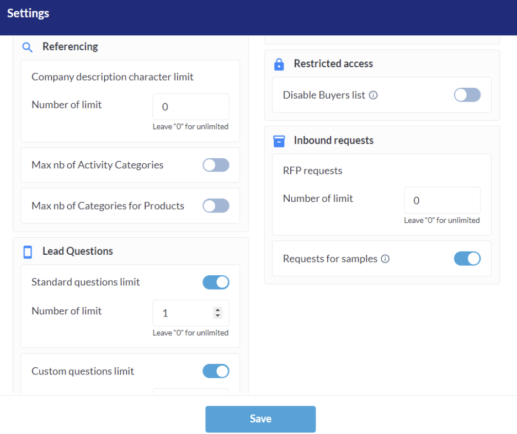Click the Referencing magnifier icon
Viewport: 517px width, 434px height.
(x=27, y=47)
